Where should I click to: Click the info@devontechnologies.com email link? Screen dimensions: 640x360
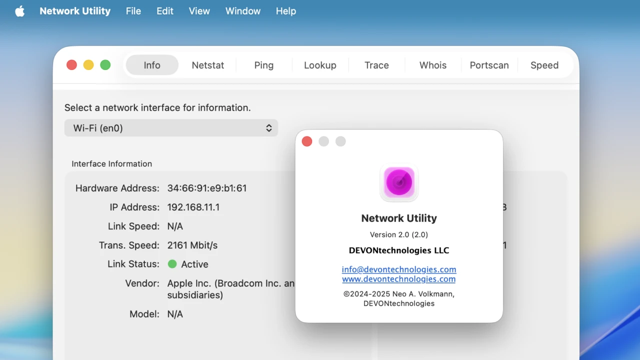point(399,269)
